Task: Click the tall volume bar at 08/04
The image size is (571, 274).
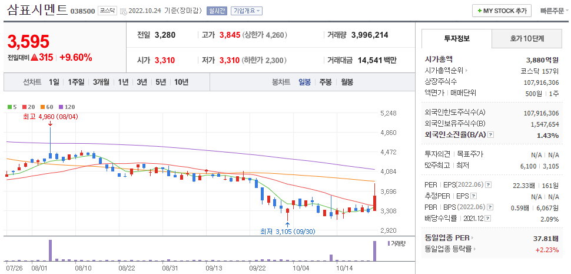Action: click(x=50, y=250)
